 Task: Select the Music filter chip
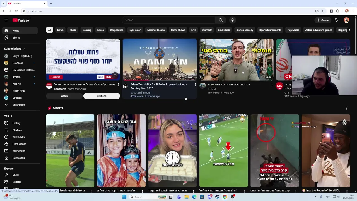pos(73,30)
